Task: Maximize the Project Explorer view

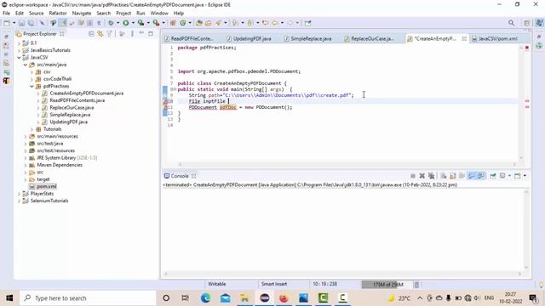Action: 151,34
